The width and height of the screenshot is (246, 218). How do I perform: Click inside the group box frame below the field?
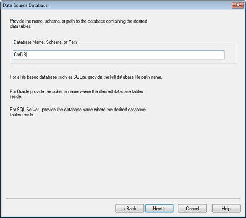[x=123, y=62]
